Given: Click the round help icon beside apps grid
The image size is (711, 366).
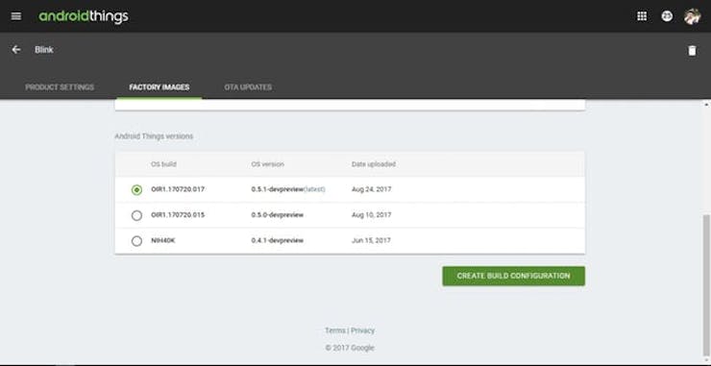Looking at the screenshot, I should [667, 16].
